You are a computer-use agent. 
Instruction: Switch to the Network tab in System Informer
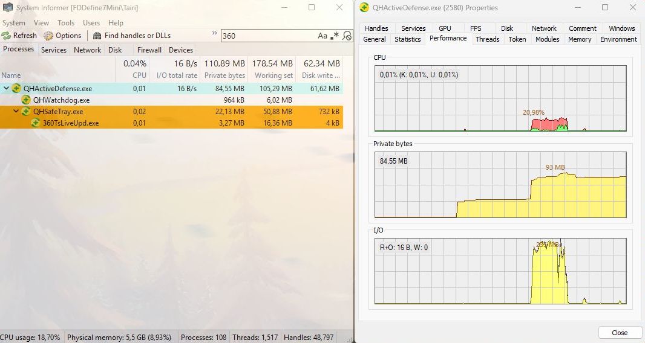(87, 50)
